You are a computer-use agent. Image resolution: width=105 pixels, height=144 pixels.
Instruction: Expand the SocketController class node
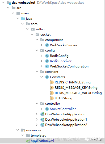pyautogui.click(x=41, y=109)
